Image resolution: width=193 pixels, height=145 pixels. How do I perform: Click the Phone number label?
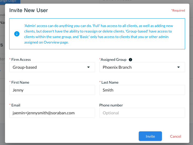[111, 105]
